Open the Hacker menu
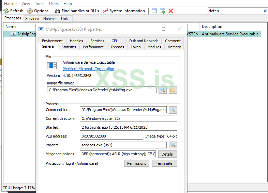Screen dimensions: 268x193 [11, 4]
